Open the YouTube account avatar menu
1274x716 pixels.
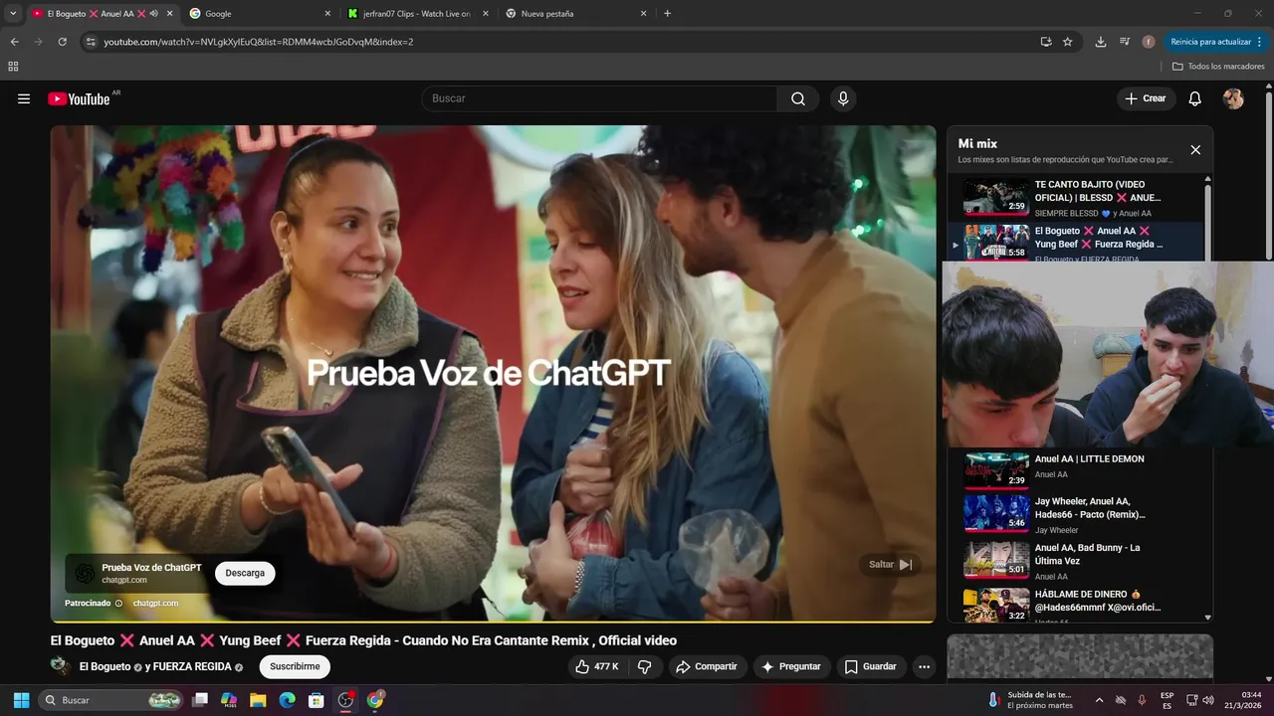(x=1233, y=98)
